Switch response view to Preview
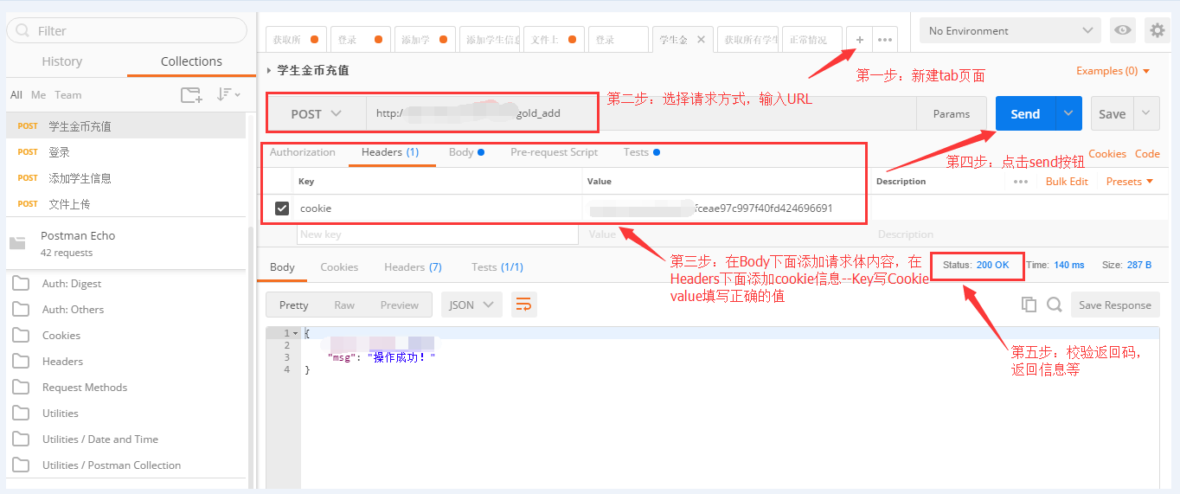This screenshot has width=1180, height=494. (x=400, y=305)
